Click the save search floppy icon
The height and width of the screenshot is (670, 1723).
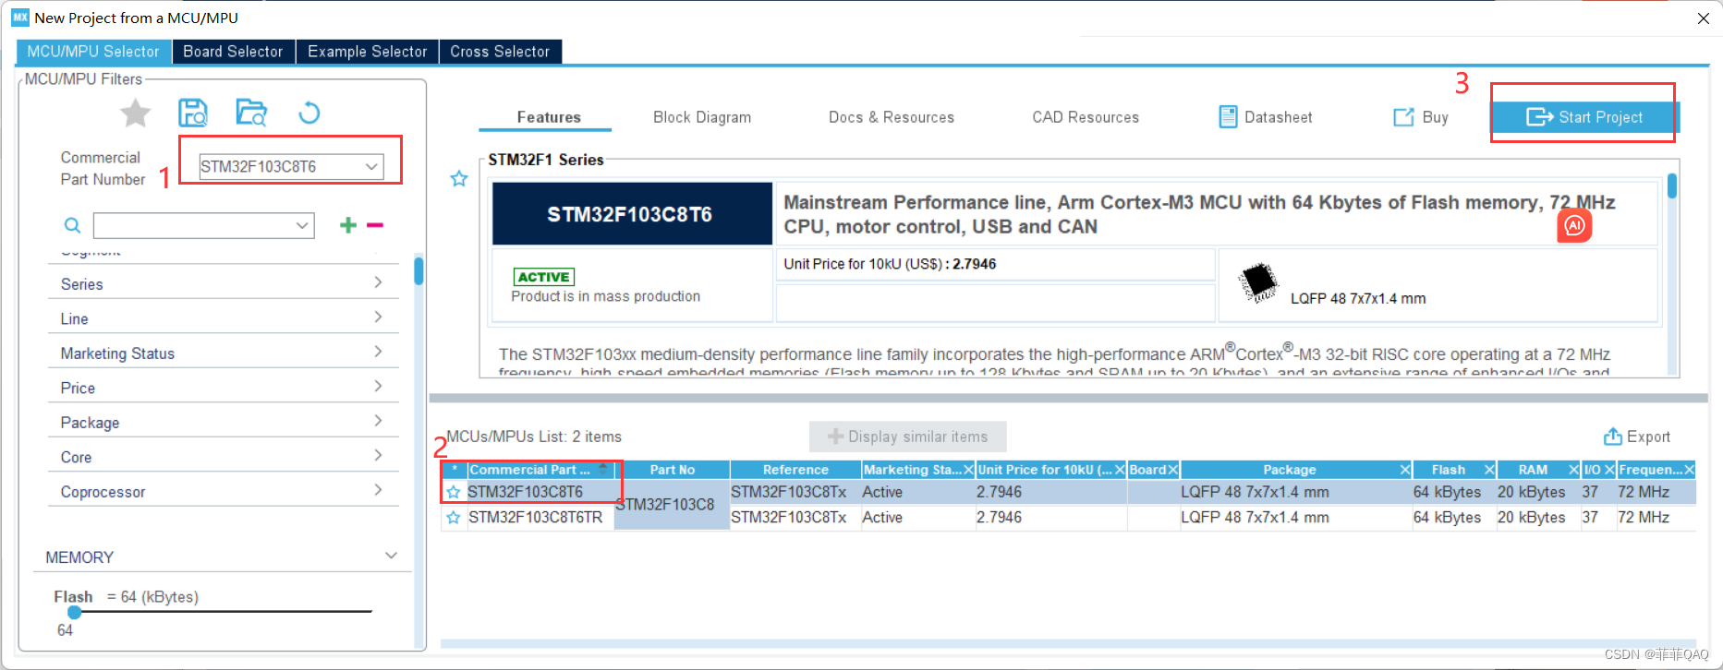coord(193,113)
